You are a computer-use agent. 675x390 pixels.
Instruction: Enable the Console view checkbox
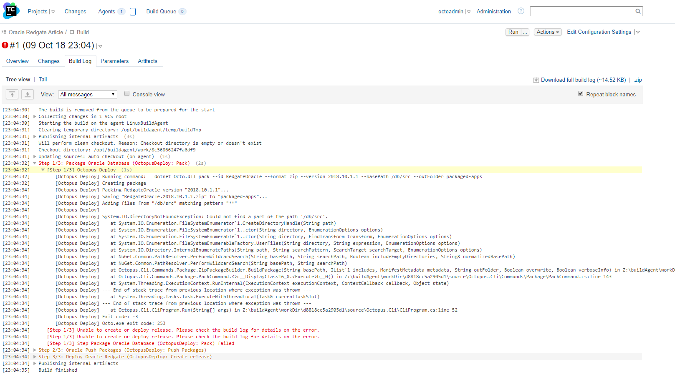click(127, 94)
